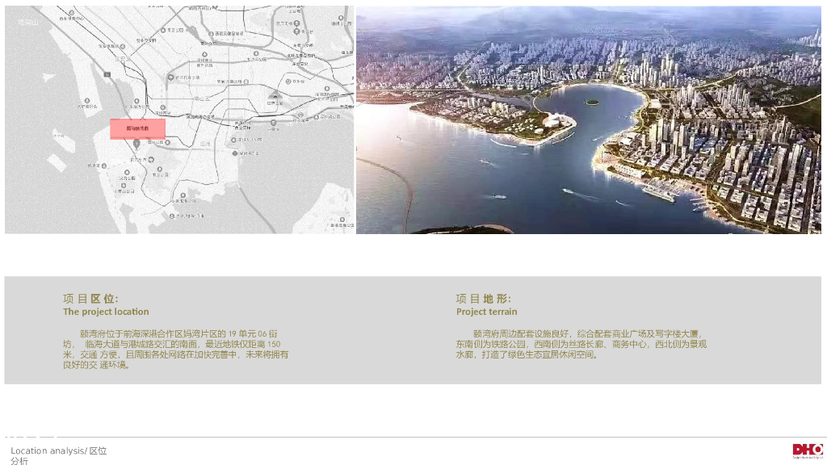Click the 'Location analysis/ 区位分析' footer label

click(58, 455)
